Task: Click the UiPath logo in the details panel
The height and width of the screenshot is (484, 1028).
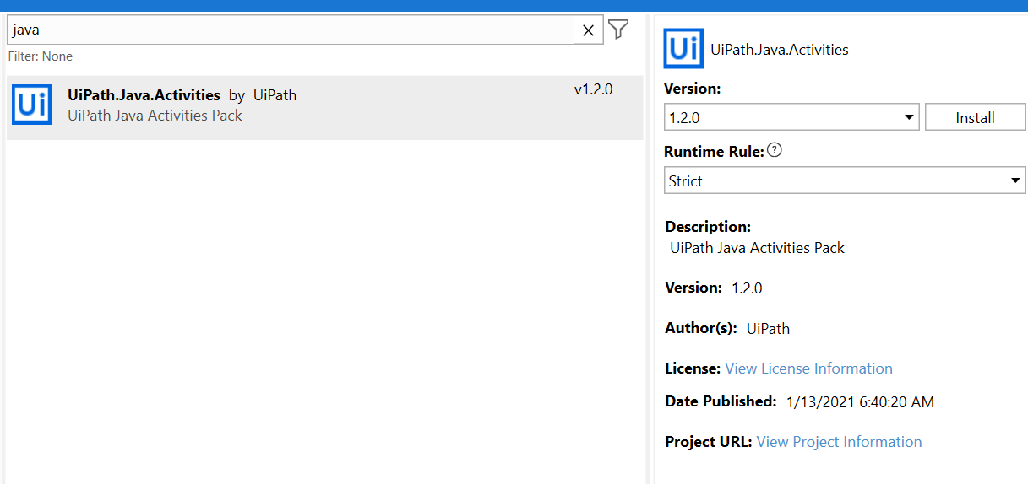Action: [683, 49]
